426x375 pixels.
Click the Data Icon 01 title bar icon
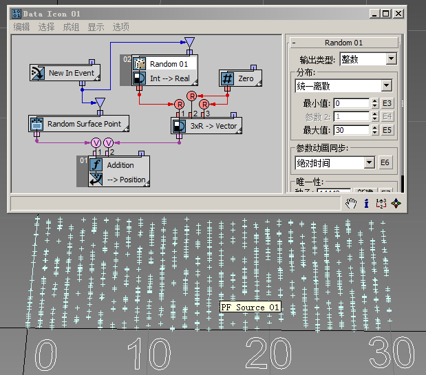(17, 14)
